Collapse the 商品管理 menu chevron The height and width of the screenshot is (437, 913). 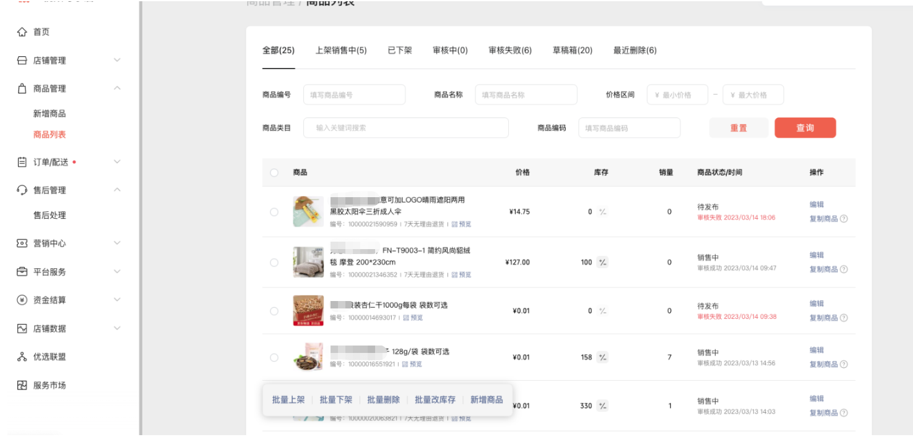[117, 89]
